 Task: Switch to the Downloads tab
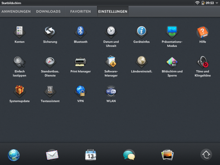pyautogui.click(x=48, y=11)
